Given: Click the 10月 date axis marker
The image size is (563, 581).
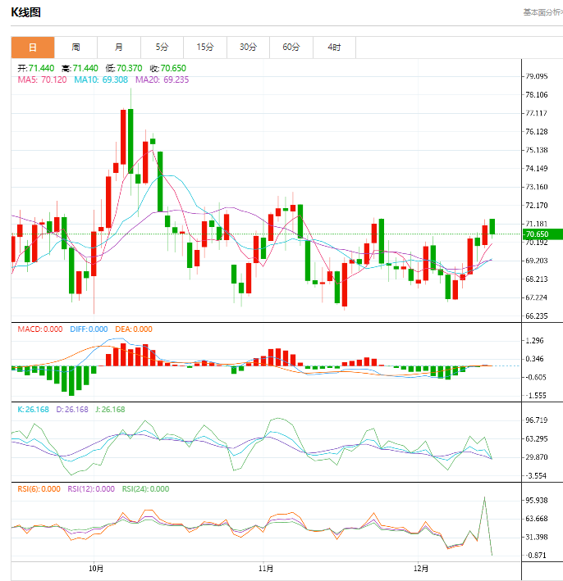Looking at the screenshot, I should click(95, 567).
